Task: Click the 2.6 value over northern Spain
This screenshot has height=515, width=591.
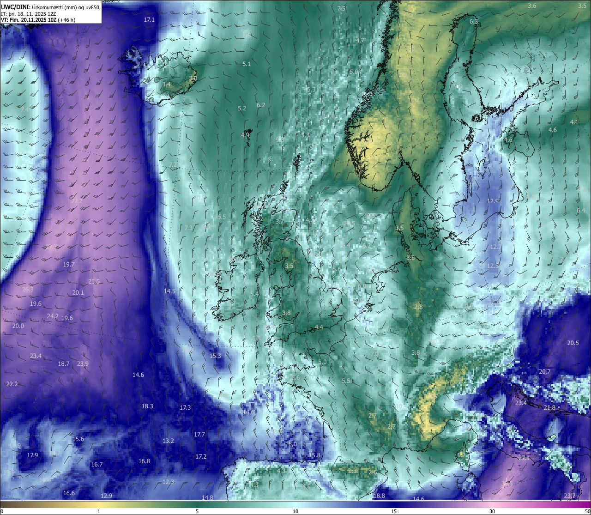Action: [373, 473]
